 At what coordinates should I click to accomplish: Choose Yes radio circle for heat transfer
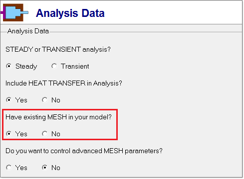[x=9, y=100]
